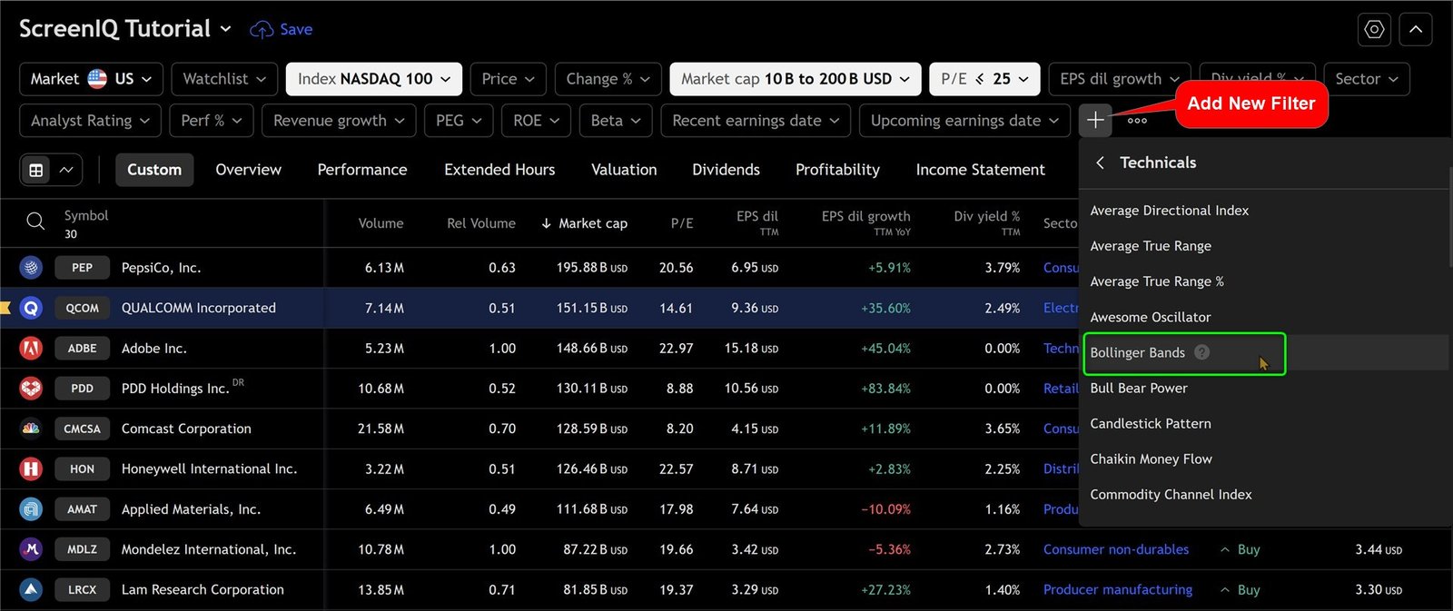Screen dimensions: 1453x611
Task: Click the Lam Research logo icon
Action: 31,589
